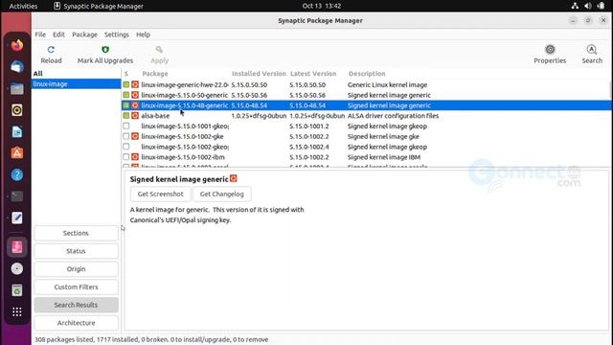Select the linux-image-5.15.0-1001-gkeop package name

click(185, 126)
